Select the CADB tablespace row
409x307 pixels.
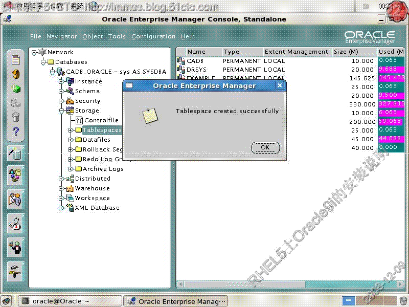coord(290,61)
